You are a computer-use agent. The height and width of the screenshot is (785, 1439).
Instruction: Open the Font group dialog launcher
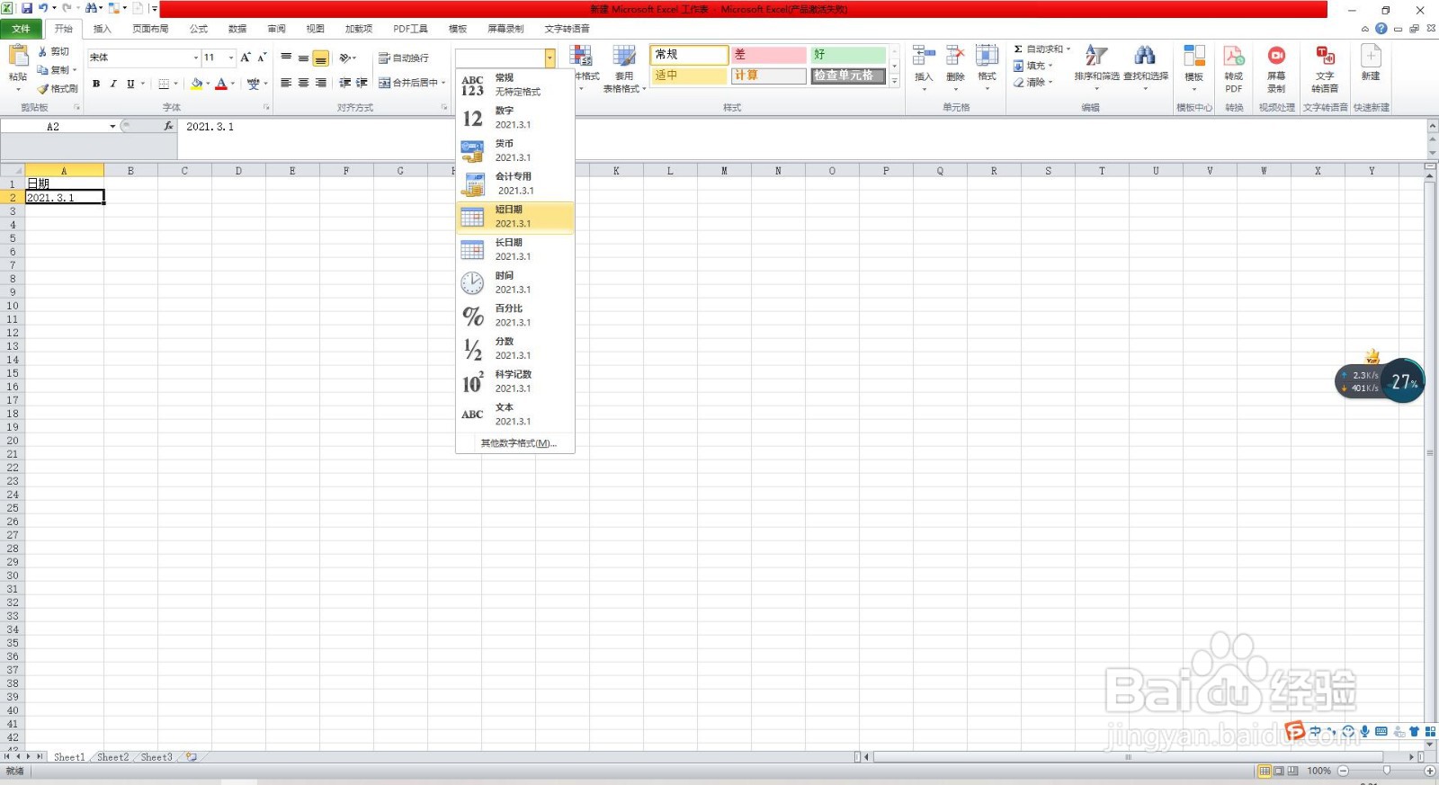tap(266, 108)
